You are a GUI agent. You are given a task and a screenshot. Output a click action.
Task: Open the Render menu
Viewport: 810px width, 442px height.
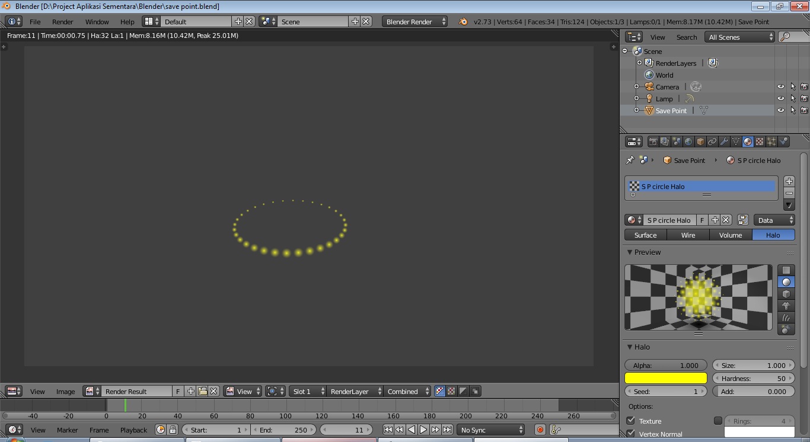[63, 21]
